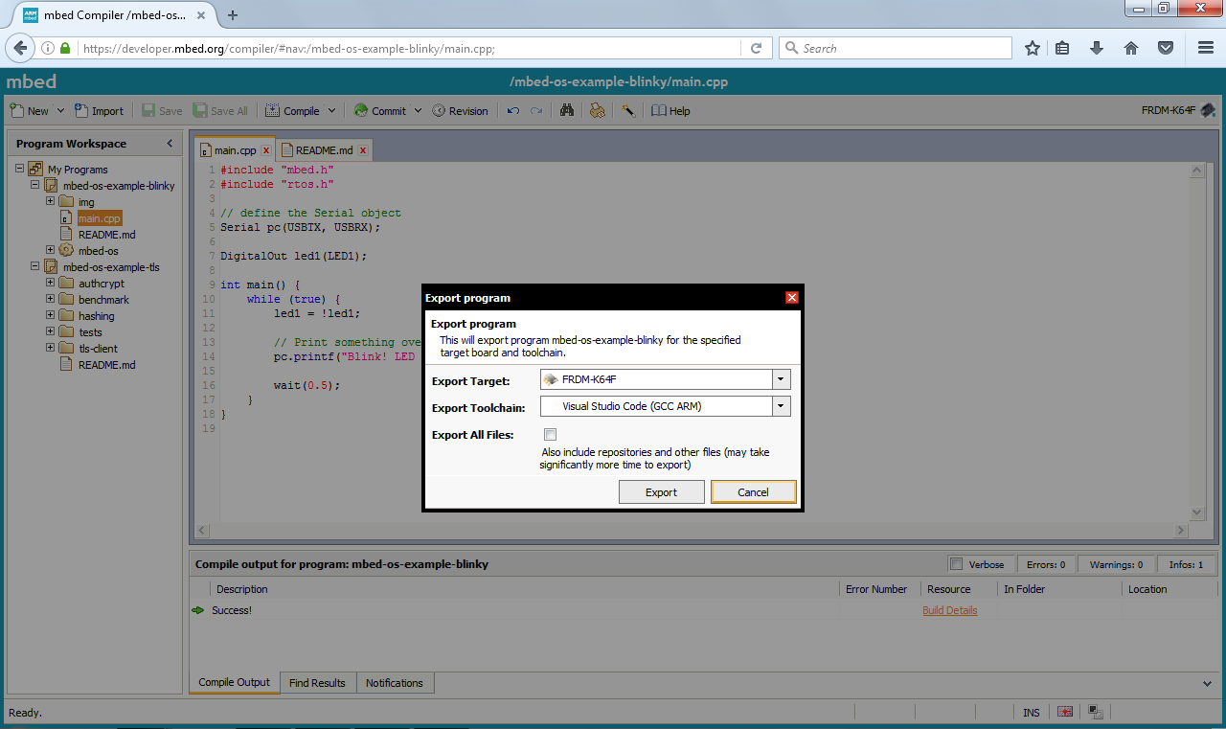Enable the Export All Files checkbox

coord(550,434)
